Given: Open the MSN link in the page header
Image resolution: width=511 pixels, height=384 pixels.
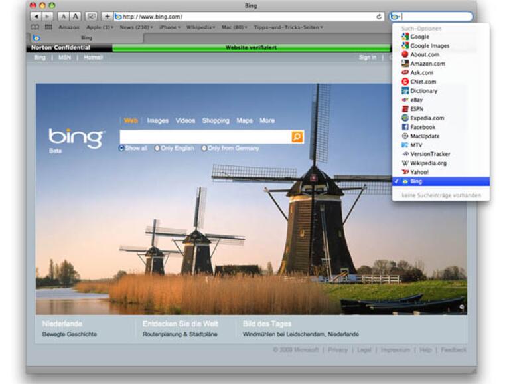Looking at the screenshot, I should [x=64, y=57].
